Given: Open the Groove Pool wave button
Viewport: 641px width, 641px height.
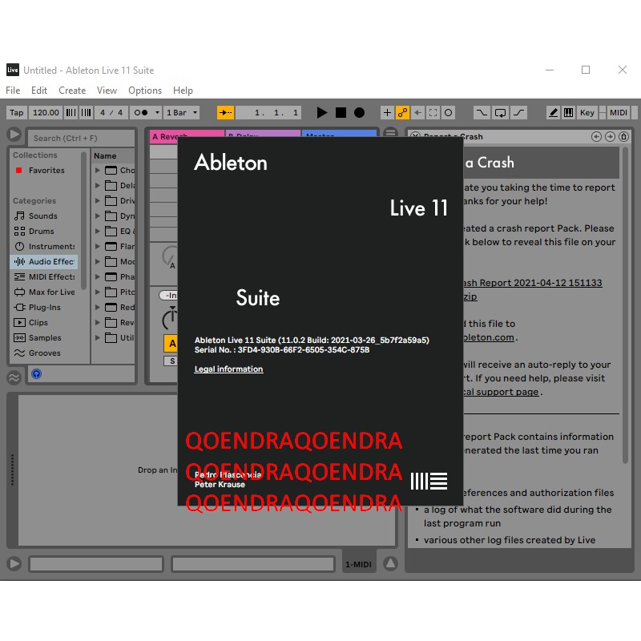Looking at the screenshot, I should (x=14, y=377).
